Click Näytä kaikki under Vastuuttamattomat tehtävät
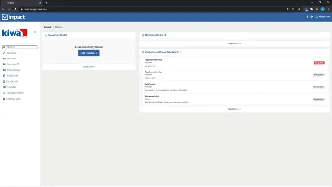Viewport: 332px width, 187px height. click(x=235, y=109)
